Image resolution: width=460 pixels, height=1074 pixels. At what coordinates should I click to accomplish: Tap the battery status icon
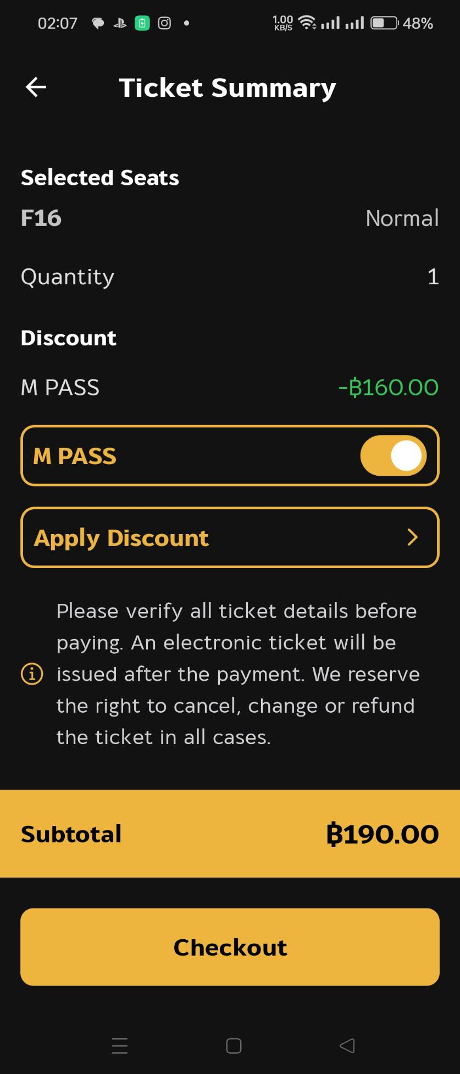coord(384,23)
